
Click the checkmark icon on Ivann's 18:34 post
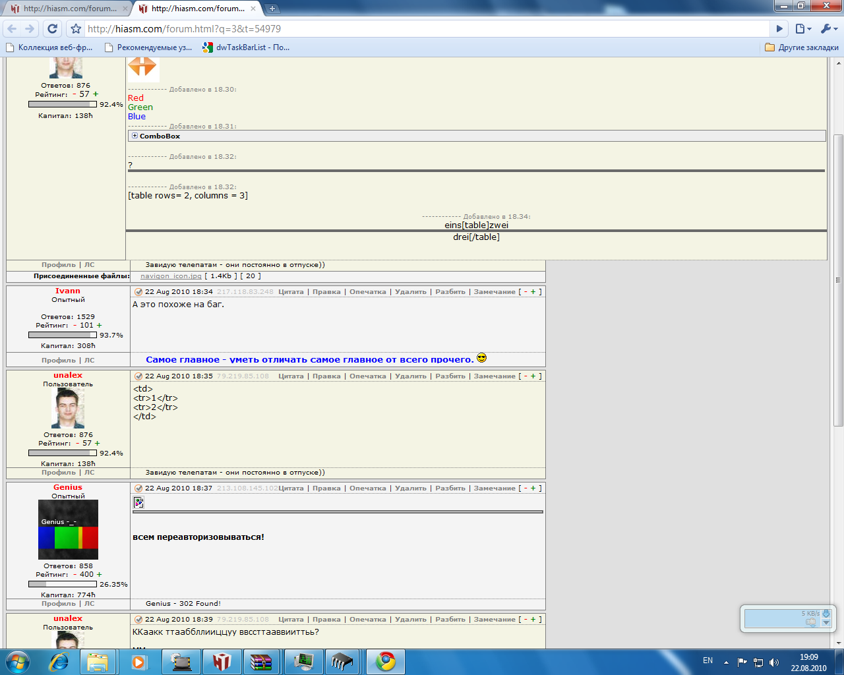138,292
